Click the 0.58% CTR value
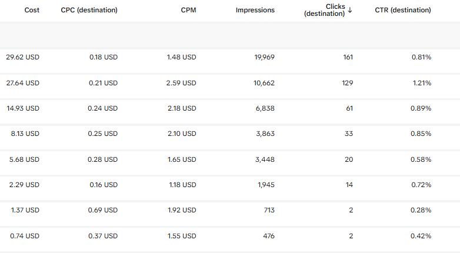The width and height of the screenshot is (460, 253). pos(421,159)
